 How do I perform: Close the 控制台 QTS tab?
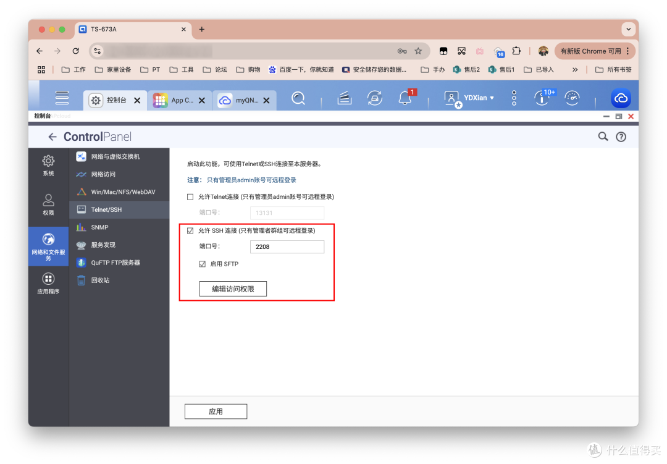[137, 101]
